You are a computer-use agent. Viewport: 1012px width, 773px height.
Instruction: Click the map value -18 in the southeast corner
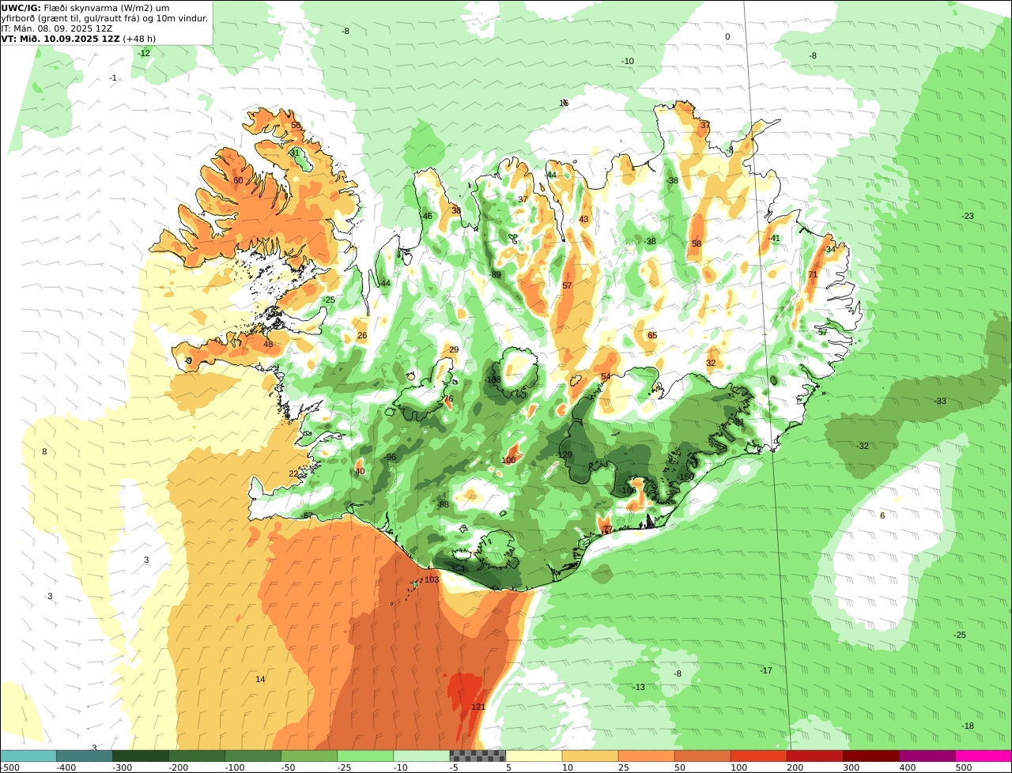point(968,726)
